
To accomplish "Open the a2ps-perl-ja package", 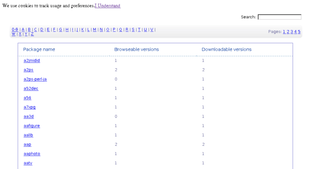I will tap(35, 79).
